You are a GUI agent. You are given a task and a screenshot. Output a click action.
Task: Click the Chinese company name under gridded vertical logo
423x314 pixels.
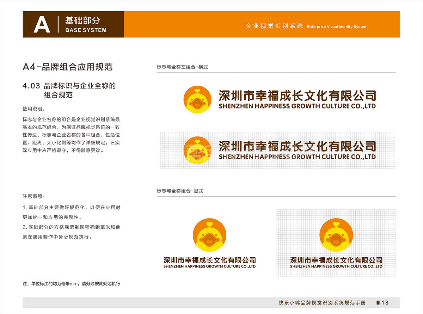click(x=336, y=260)
